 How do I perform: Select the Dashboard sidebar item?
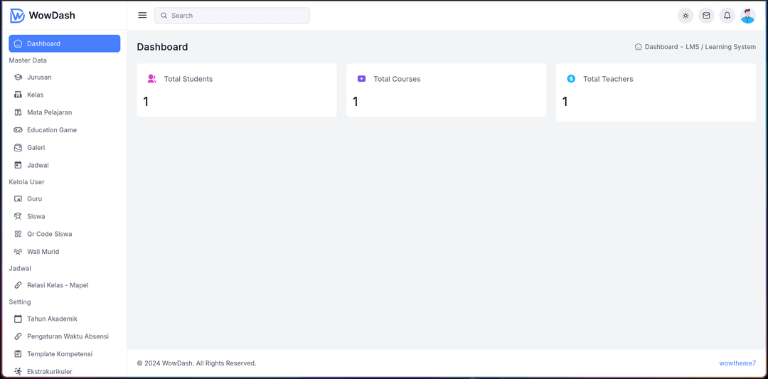65,43
